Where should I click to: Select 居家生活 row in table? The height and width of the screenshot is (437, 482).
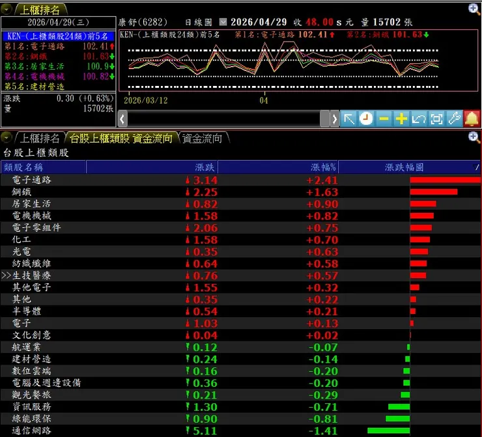(x=241, y=204)
